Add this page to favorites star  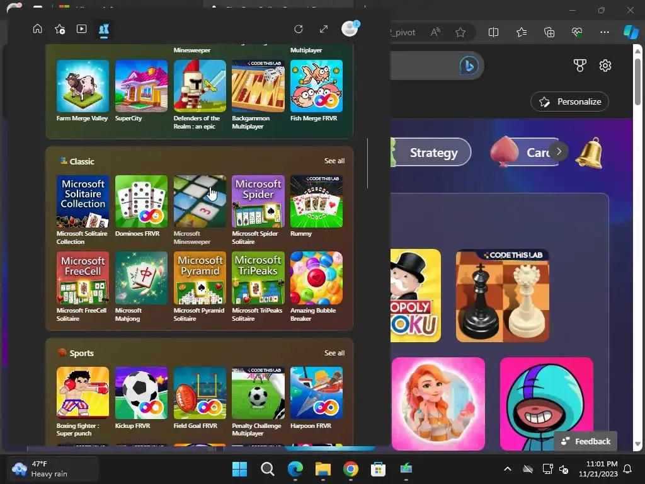(x=460, y=32)
